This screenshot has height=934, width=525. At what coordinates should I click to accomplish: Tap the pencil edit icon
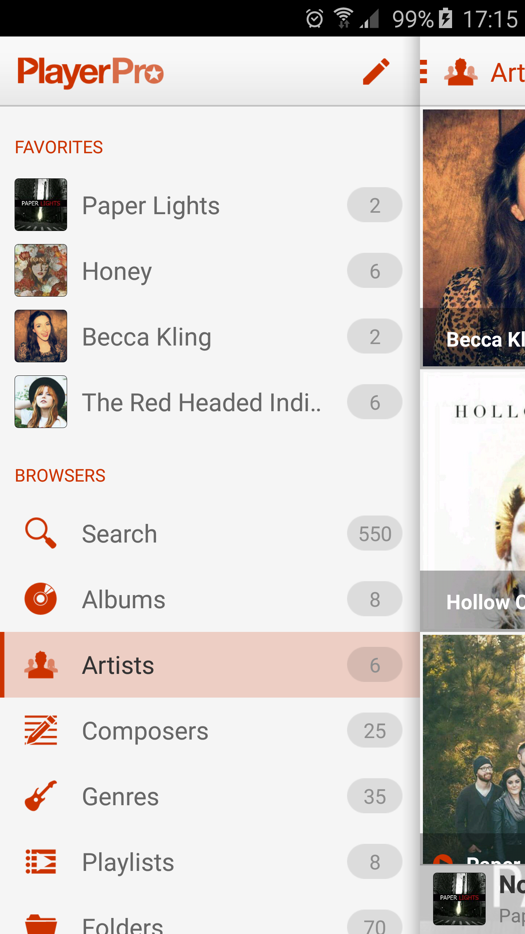pyautogui.click(x=376, y=72)
